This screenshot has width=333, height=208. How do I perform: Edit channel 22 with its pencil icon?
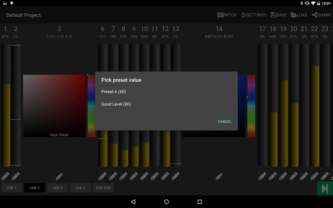pyautogui.click(x=314, y=176)
